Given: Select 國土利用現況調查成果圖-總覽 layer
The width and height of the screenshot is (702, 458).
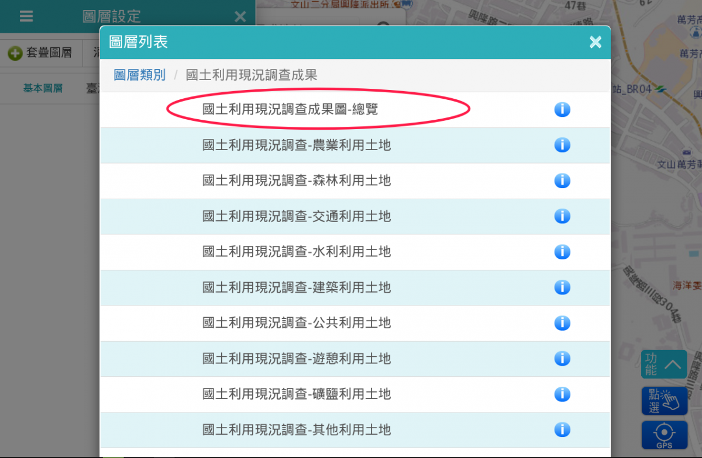Looking at the screenshot, I should point(290,109).
